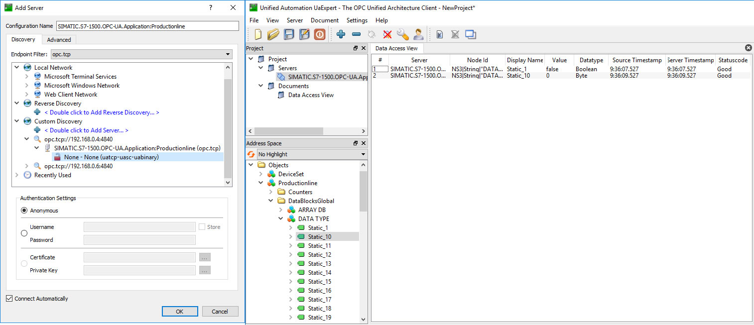Close the Address Space panel
754x325 pixels.
(x=364, y=143)
